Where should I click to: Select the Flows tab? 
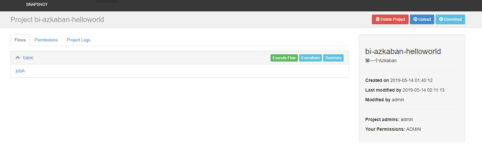(x=20, y=40)
